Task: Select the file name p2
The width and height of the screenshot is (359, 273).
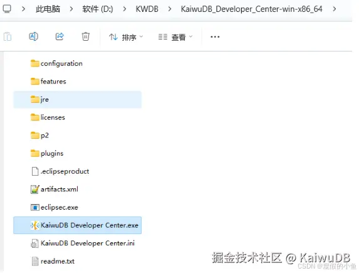Action: pos(44,136)
